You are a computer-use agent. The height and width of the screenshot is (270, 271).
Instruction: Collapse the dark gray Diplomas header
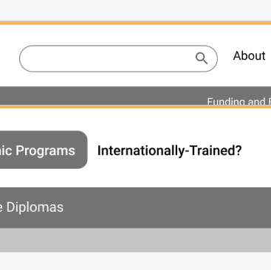pyautogui.click(x=135, y=207)
